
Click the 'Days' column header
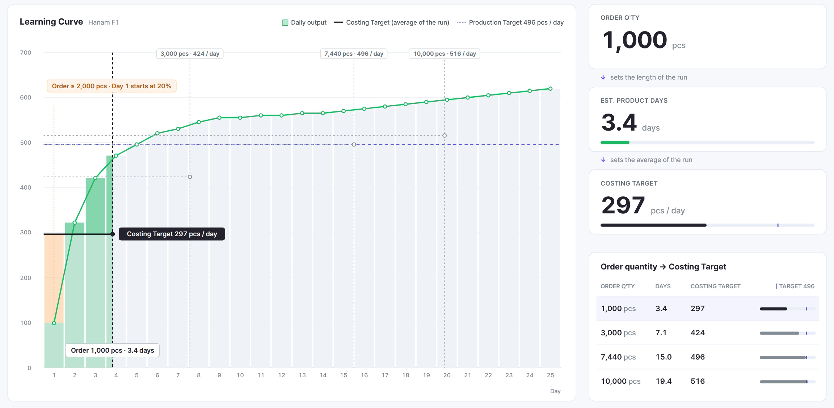[x=663, y=286]
